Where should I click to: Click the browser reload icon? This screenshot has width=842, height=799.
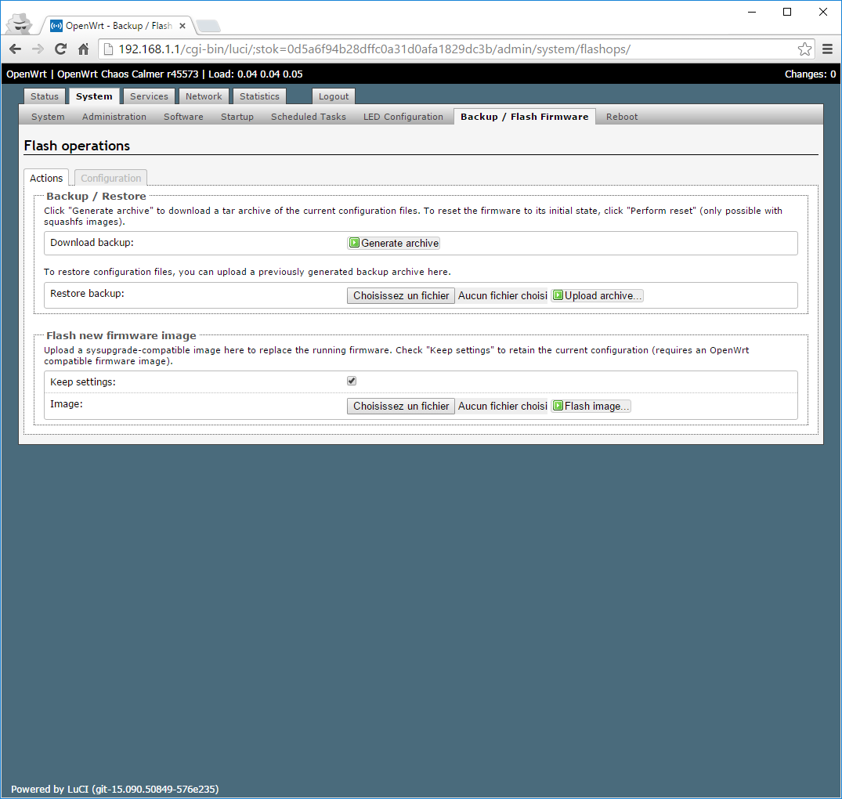[60, 49]
